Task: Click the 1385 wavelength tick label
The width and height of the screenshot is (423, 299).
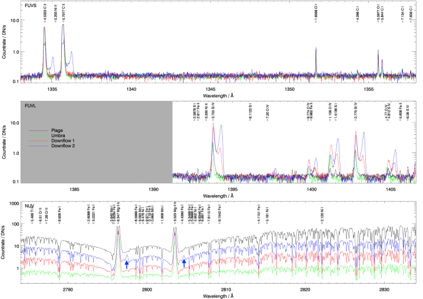Action: pyautogui.click(x=74, y=190)
